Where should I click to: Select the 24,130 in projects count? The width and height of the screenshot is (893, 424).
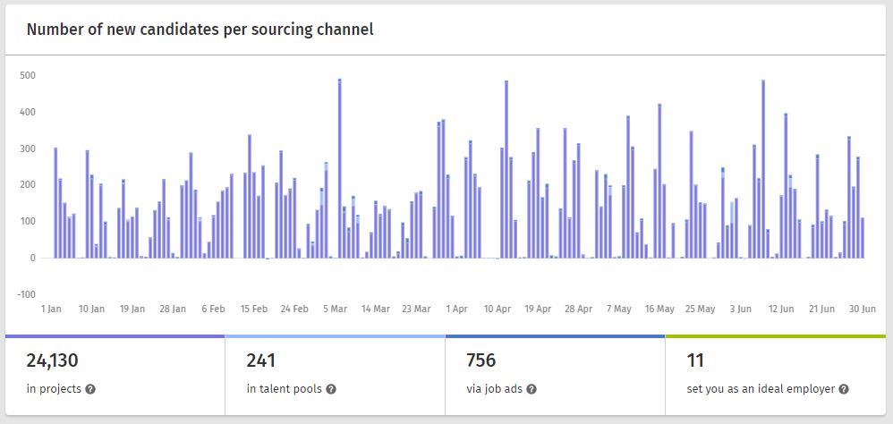coord(53,361)
